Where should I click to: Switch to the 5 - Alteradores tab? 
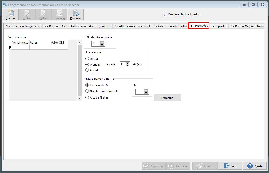pyautogui.click(x=125, y=26)
